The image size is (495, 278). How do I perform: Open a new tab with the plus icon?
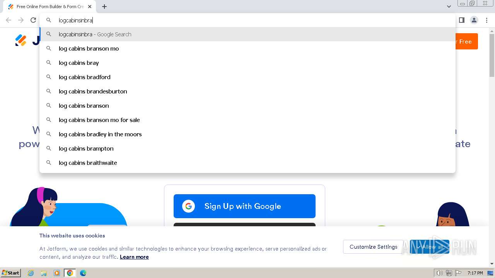[104, 7]
